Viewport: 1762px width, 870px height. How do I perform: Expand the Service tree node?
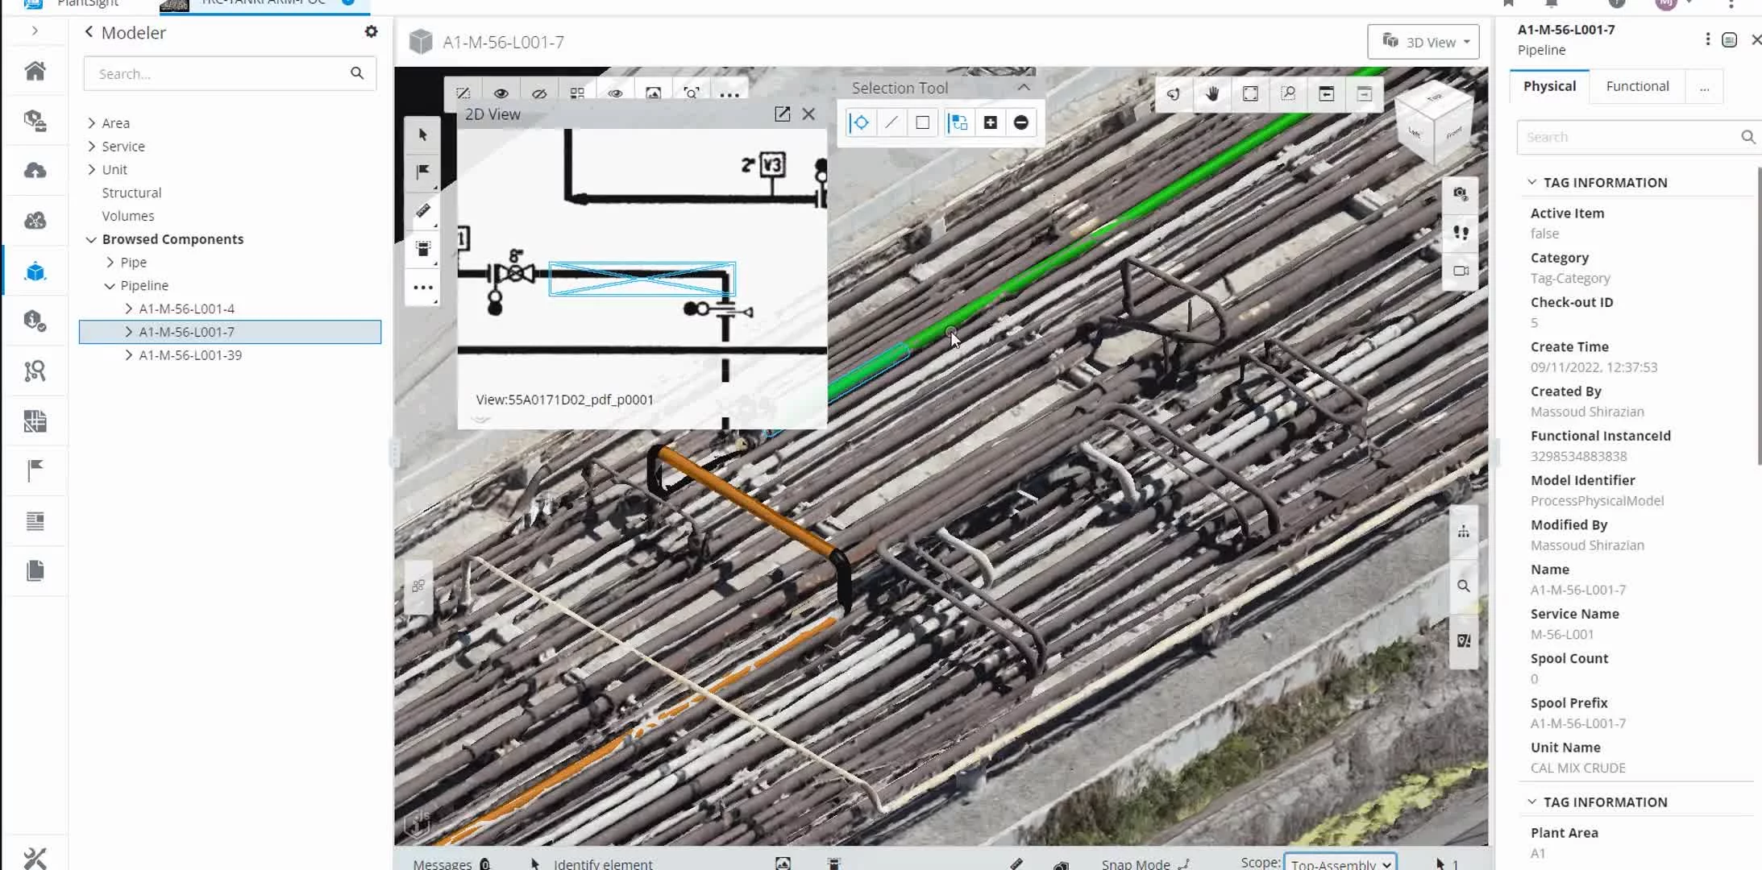pyautogui.click(x=91, y=147)
